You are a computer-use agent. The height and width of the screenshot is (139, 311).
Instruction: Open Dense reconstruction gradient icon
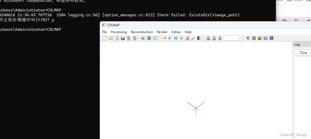pos(199,38)
